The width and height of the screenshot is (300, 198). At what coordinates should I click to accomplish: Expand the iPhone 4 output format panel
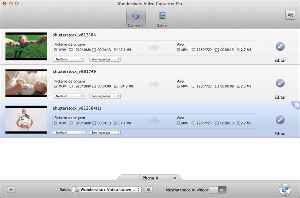(175, 178)
